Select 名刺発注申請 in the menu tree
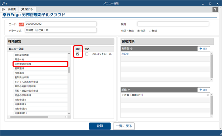The width and height of the screenshot is (222, 136). coord(40,77)
